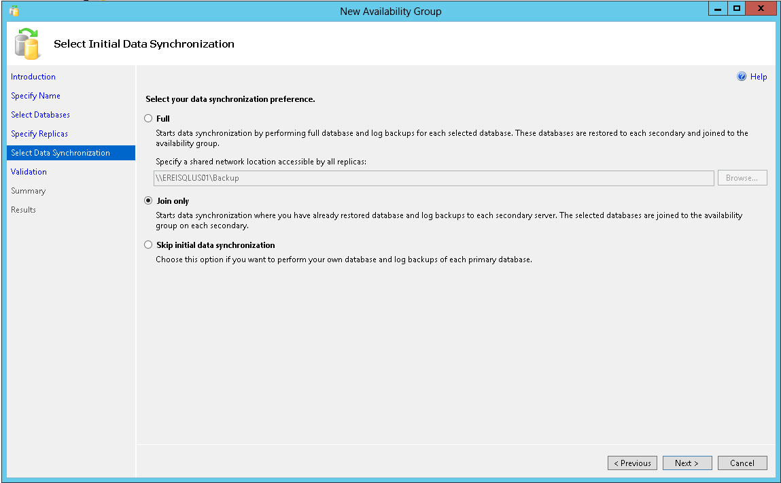The width and height of the screenshot is (781, 483).
Task: Go back with the Previous button
Action: coord(632,463)
